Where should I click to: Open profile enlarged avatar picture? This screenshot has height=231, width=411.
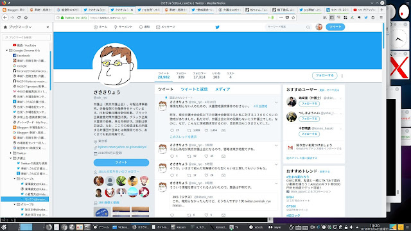[115, 65]
